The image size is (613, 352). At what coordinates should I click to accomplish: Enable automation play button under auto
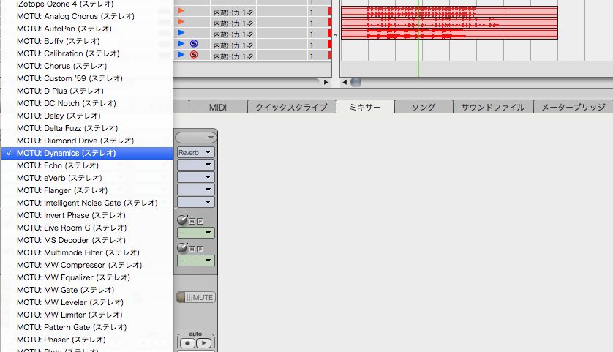pyautogui.click(x=203, y=343)
